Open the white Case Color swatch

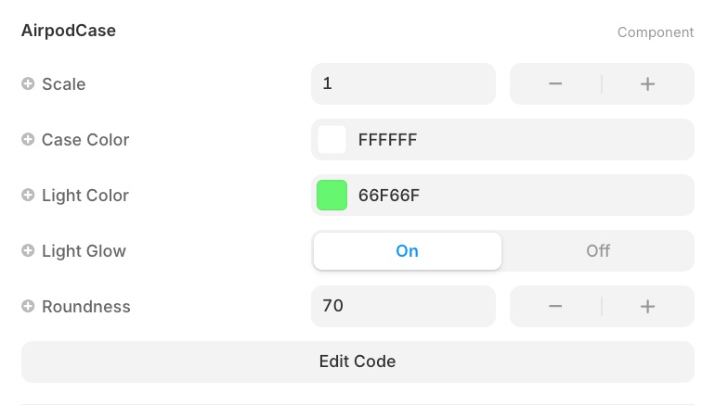[x=332, y=140]
